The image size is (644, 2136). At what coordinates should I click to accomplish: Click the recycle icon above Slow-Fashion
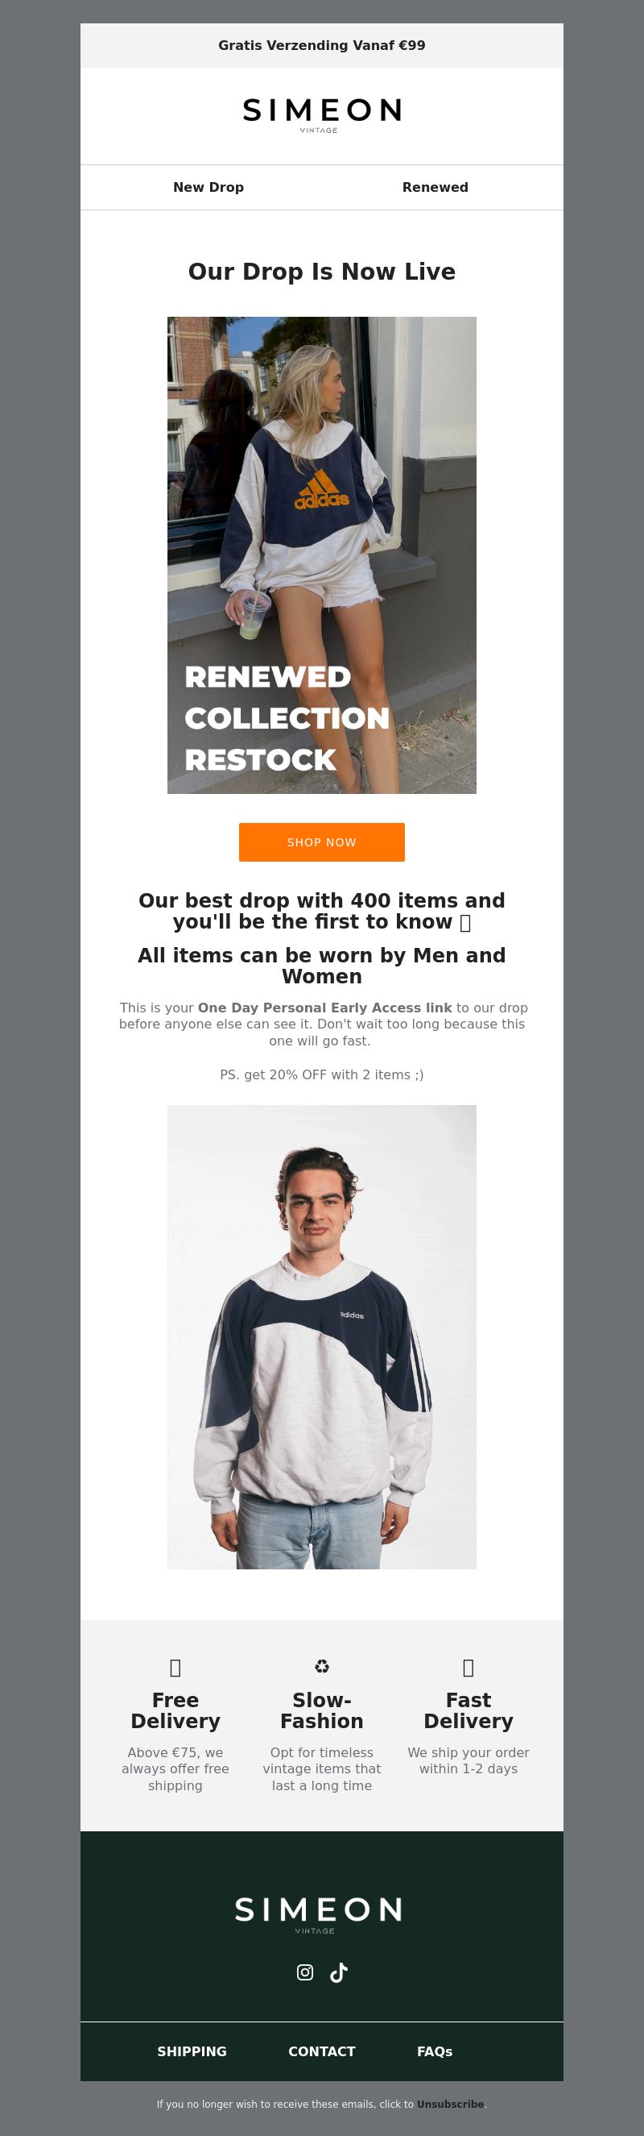coord(322,1666)
